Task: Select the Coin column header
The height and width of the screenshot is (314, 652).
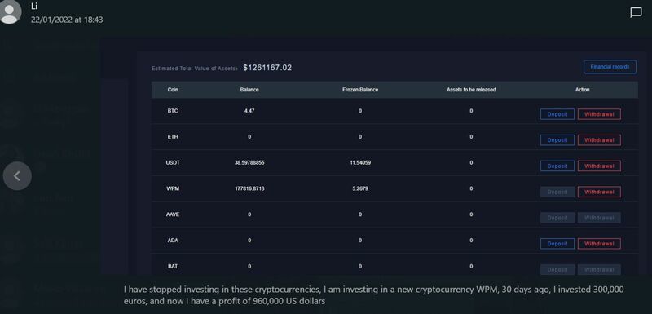Action: coord(173,90)
